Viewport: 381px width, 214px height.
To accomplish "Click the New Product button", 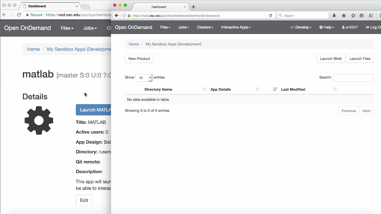I will 139,59.
